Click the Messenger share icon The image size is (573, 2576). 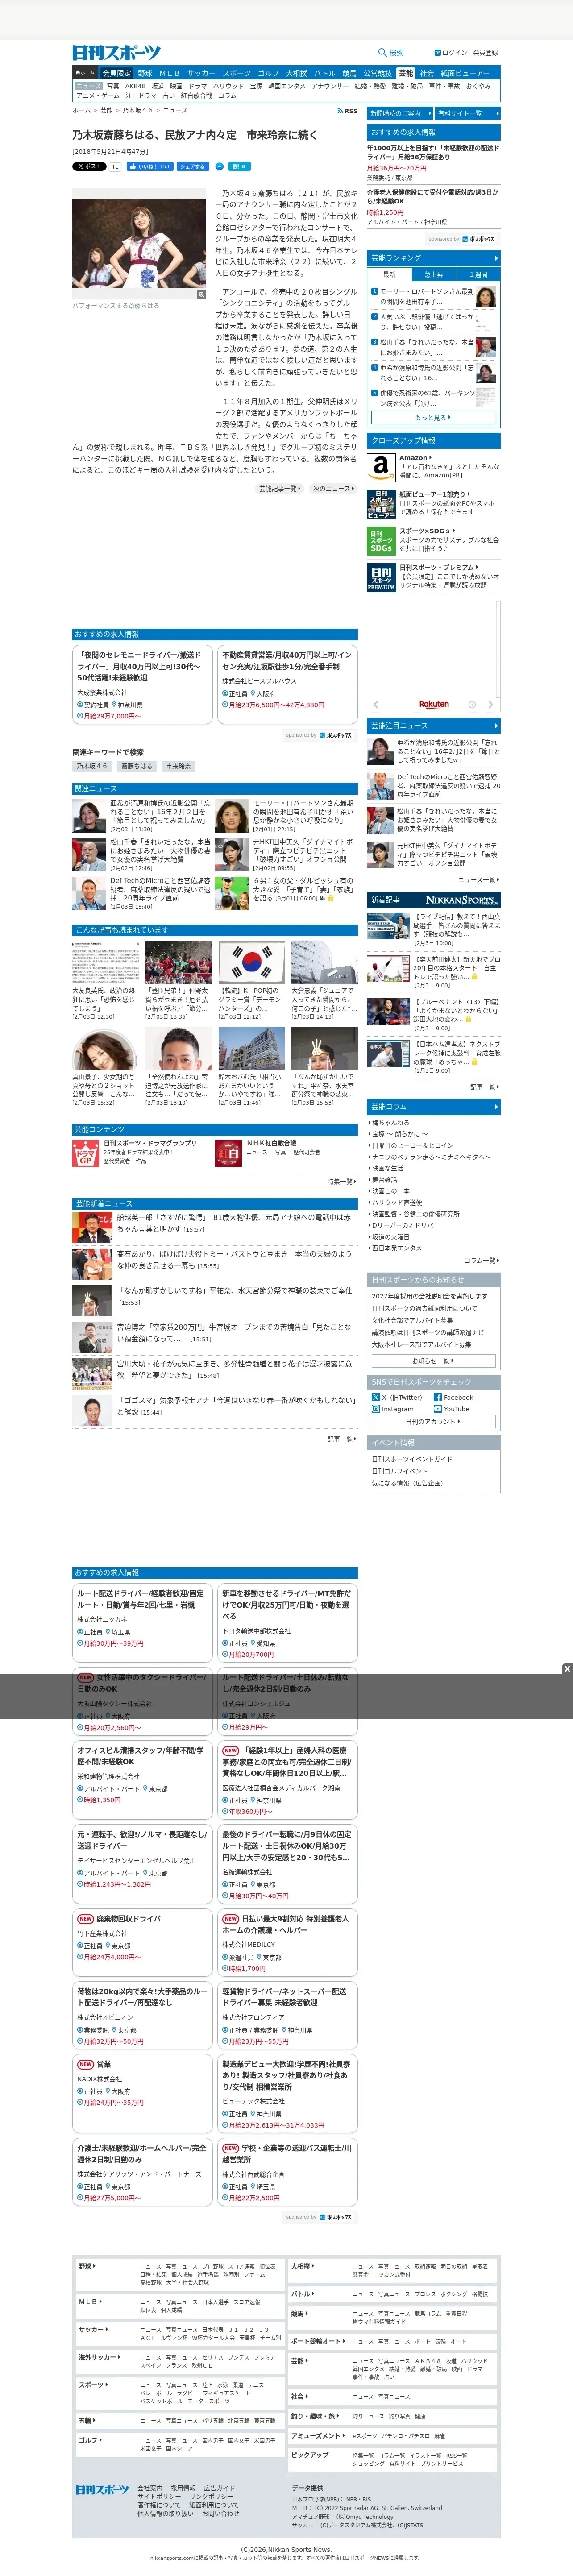click(x=219, y=166)
